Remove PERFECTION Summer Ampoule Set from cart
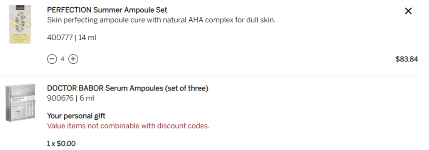The image size is (429, 150). [408, 11]
